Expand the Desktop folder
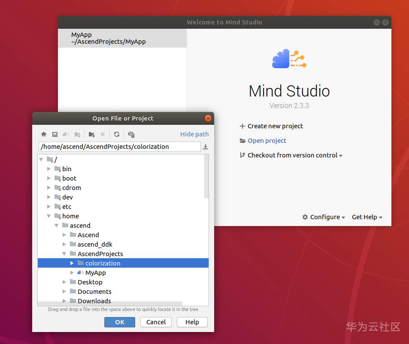The image size is (409, 344). 64,282
